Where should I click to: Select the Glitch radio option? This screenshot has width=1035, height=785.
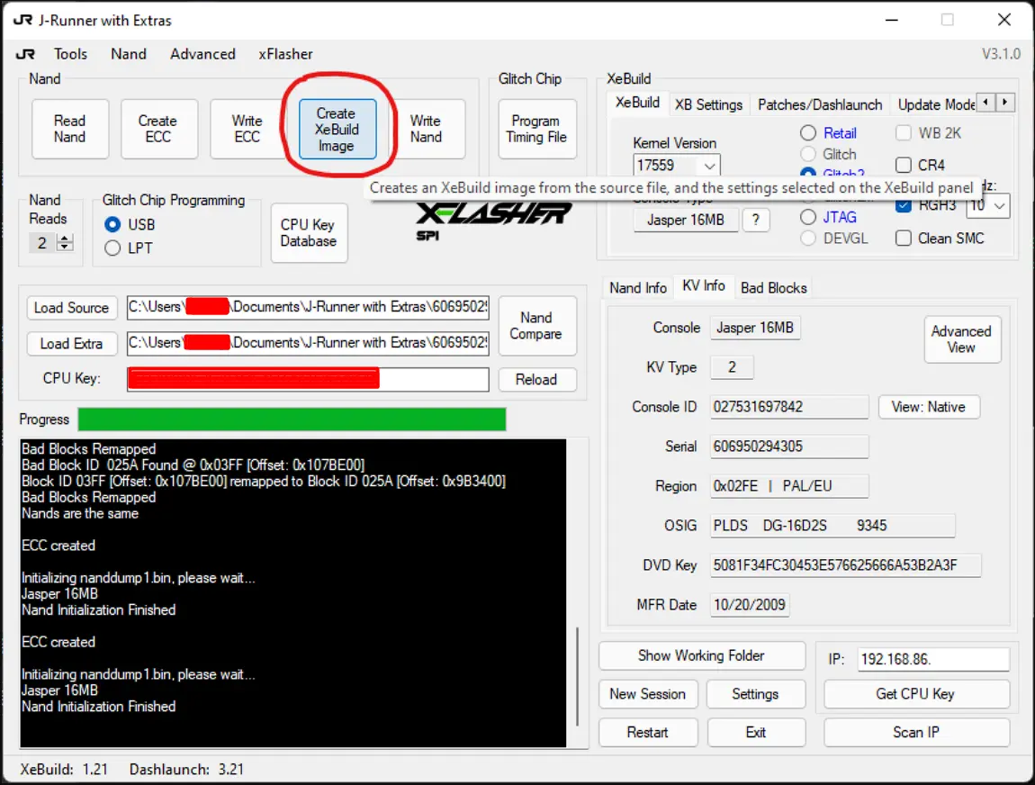(829, 155)
